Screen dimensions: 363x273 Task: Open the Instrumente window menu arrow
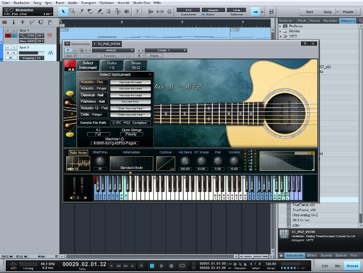pos(67,44)
